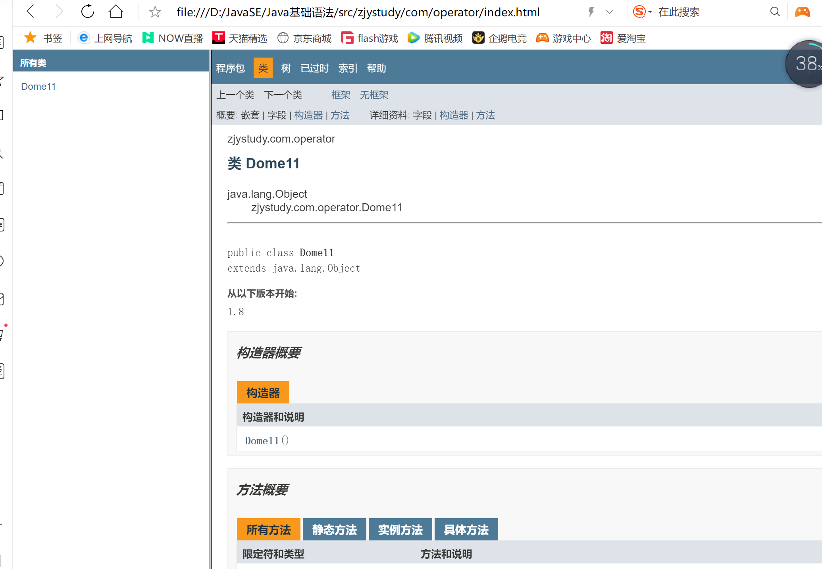Click the 38 percent floating progress circle
Screen dimensions: 822x569
point(806,64)
